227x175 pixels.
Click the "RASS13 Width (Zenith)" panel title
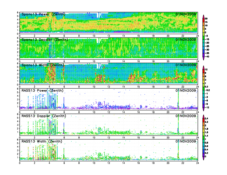[42, 141]
